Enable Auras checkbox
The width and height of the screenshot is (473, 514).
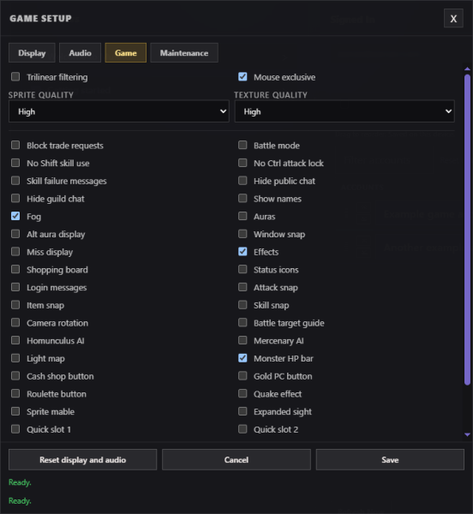[242, 216]
